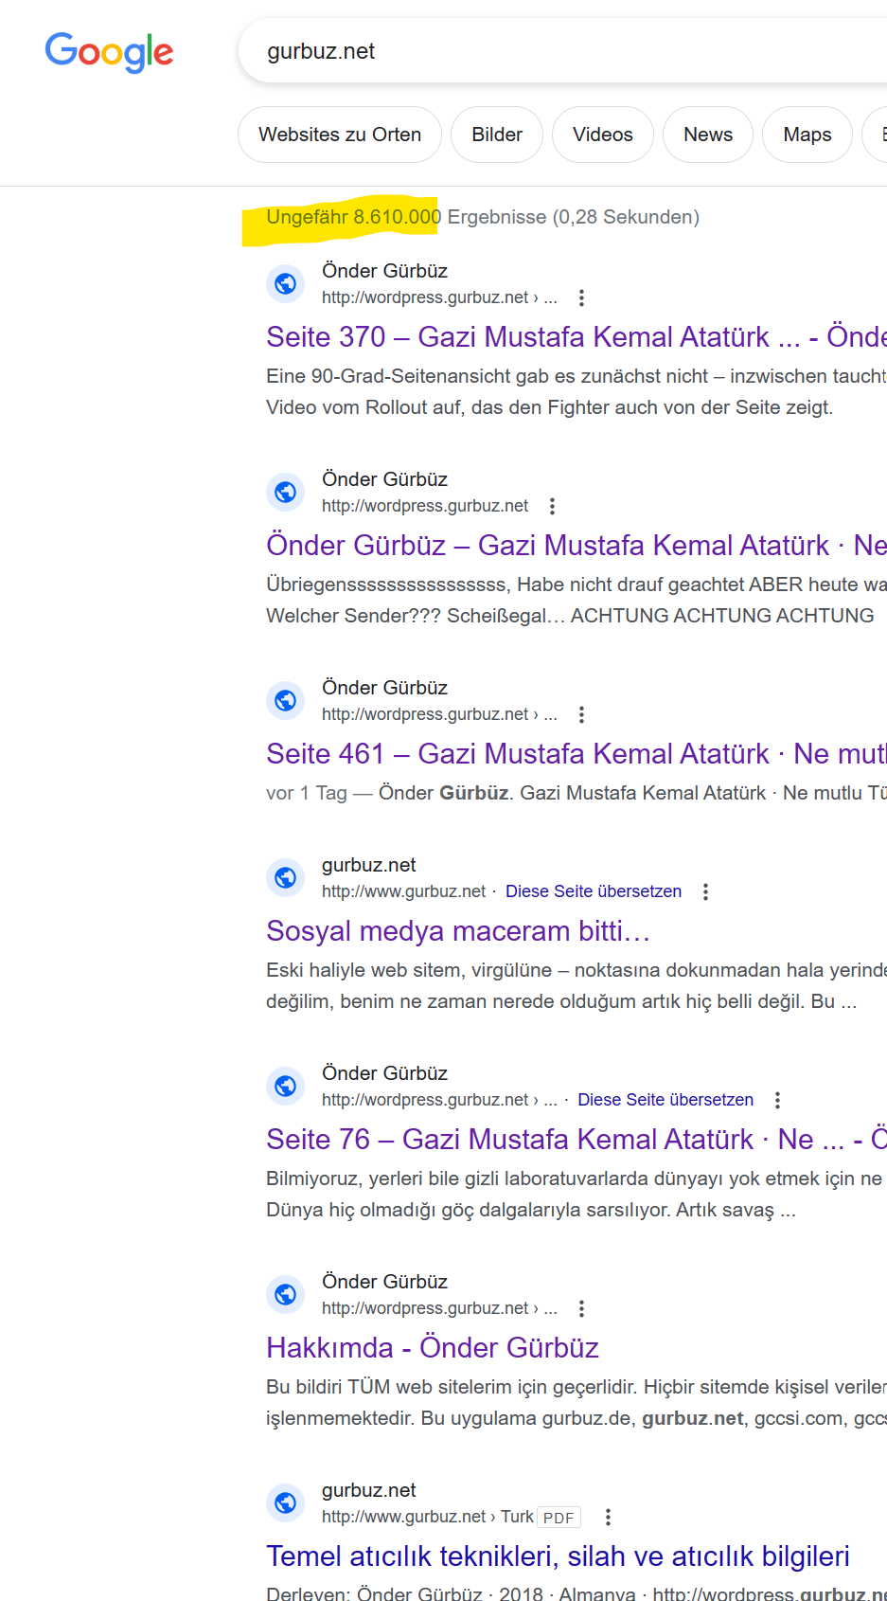Translate the Sosyal medya maceram bitti page
The image size is (887, 1601).
(594, 891)
